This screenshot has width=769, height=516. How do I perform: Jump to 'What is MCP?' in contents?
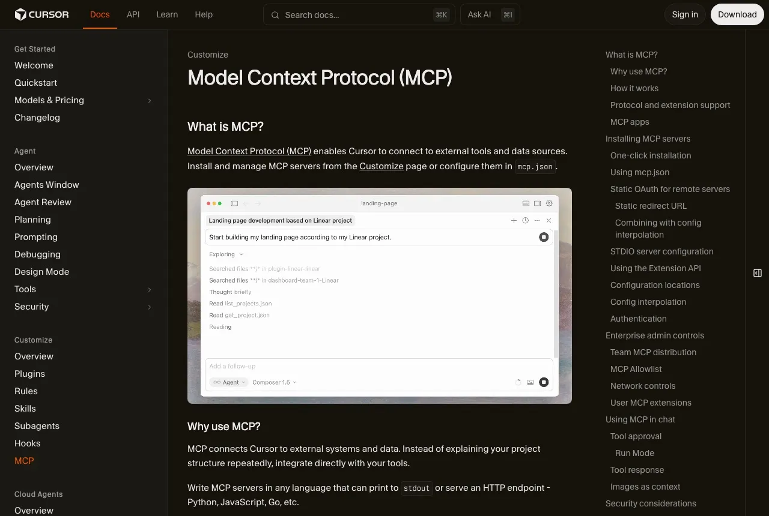coord(631,55)
